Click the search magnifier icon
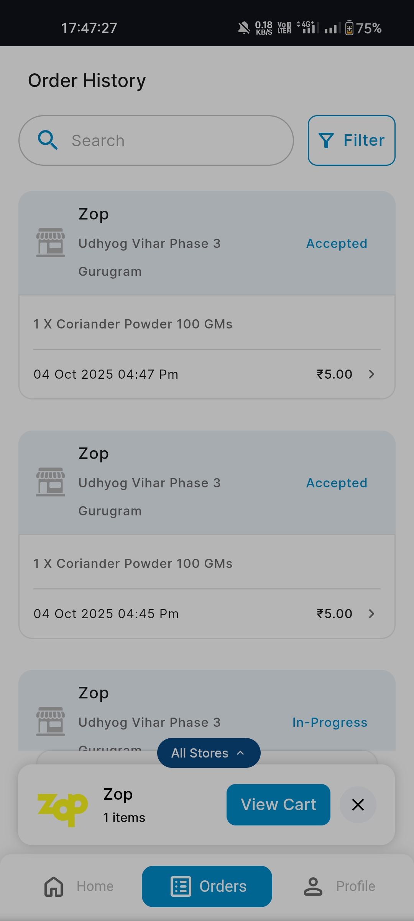414x921 pixels. (48, 140)
